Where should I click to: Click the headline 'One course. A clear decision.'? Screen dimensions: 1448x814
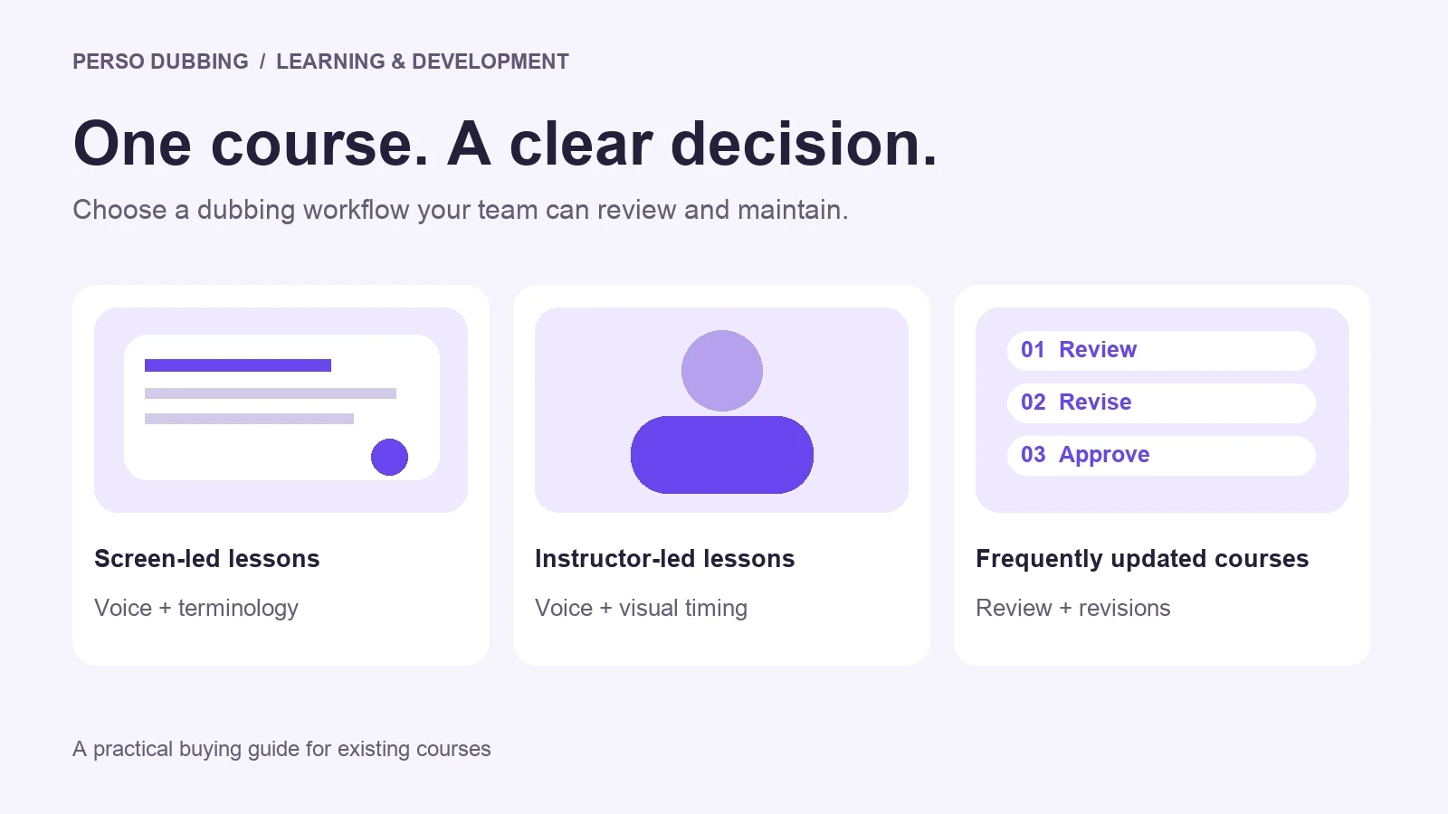[505, 144]
